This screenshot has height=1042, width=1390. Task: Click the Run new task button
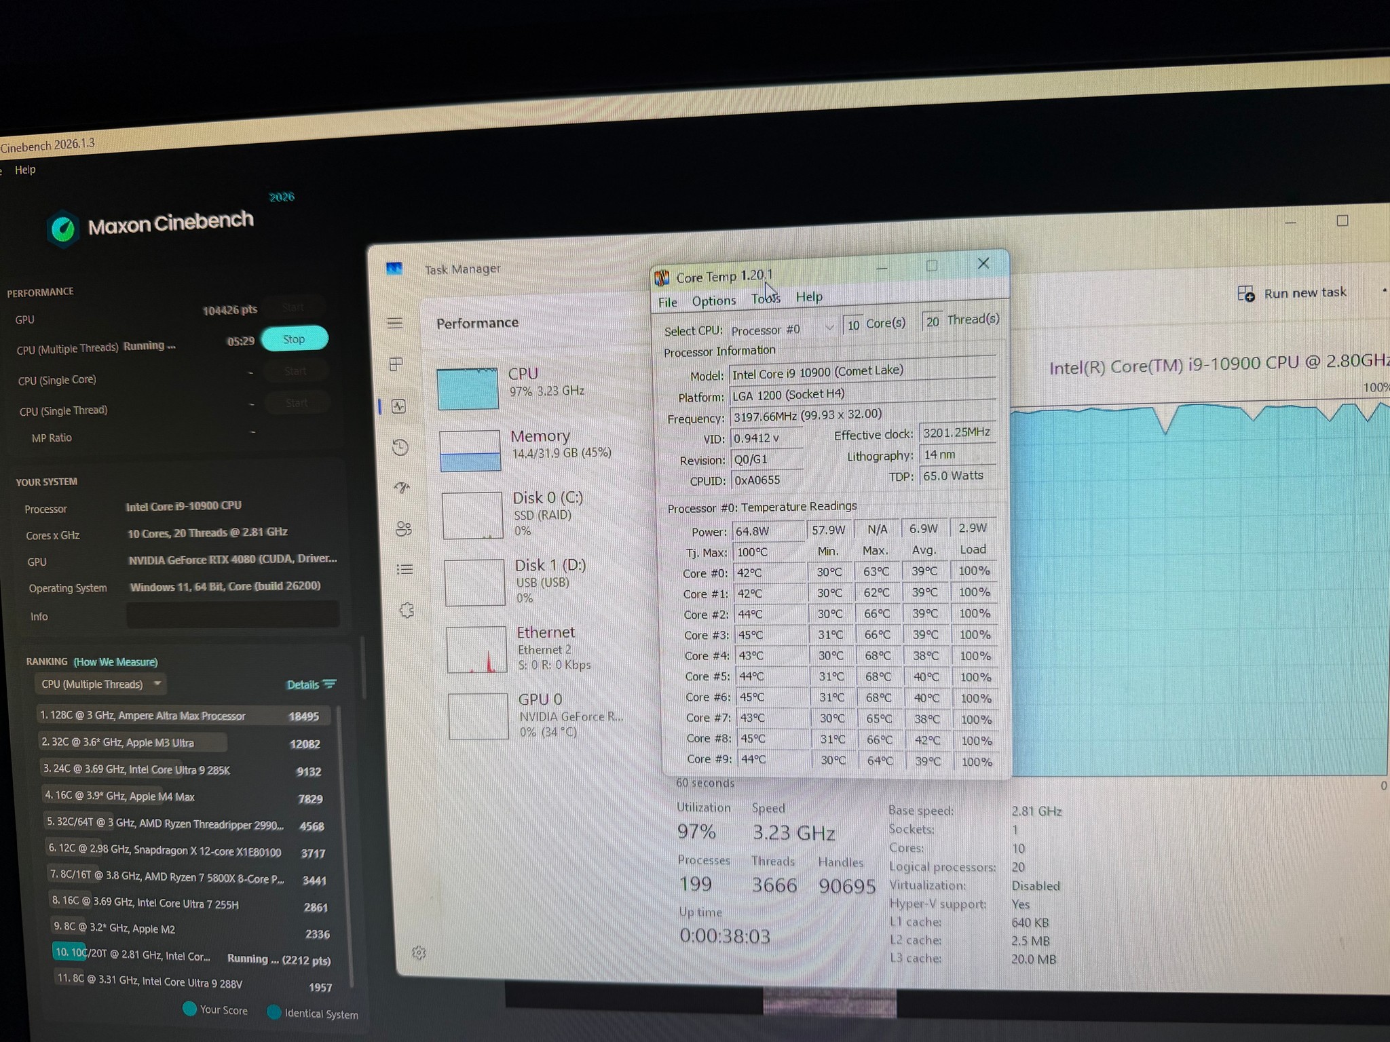coord(1292,292)
